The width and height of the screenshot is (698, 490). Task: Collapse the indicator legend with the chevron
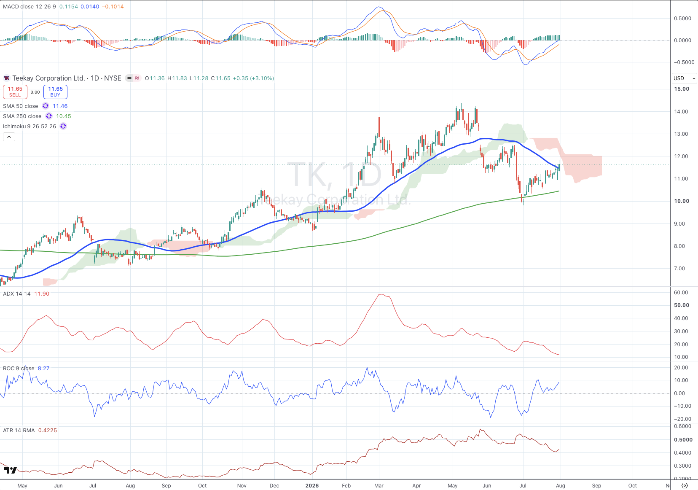point(9,137)
